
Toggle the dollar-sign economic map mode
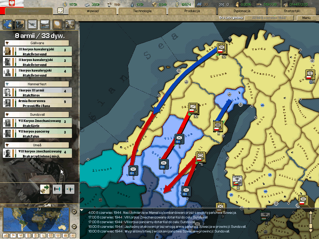[27, 235]
